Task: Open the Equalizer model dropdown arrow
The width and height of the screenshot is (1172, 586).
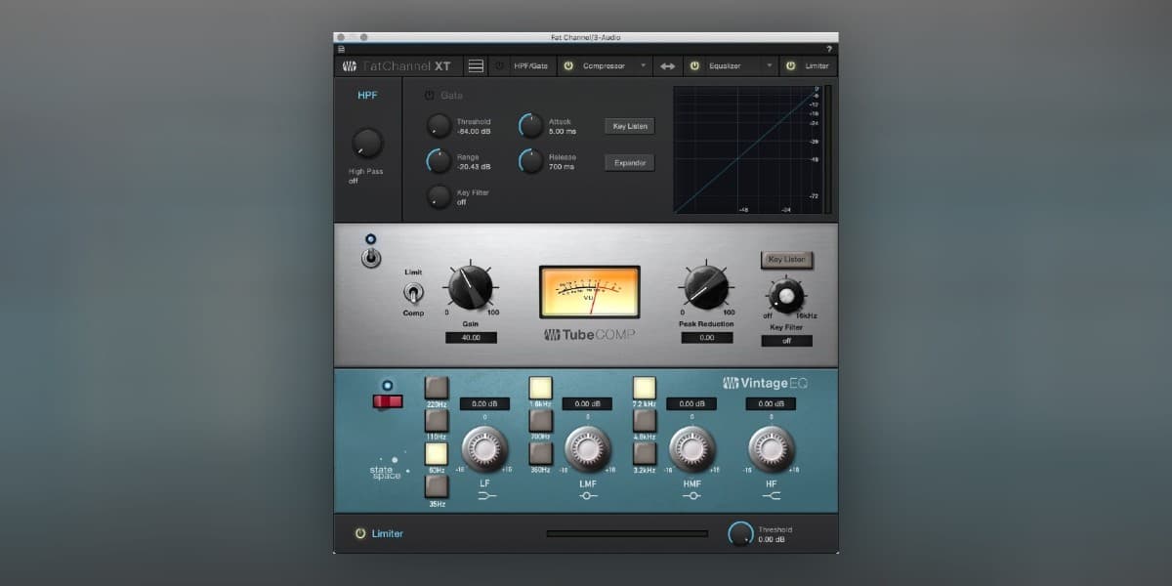Action: pos(770,66)
